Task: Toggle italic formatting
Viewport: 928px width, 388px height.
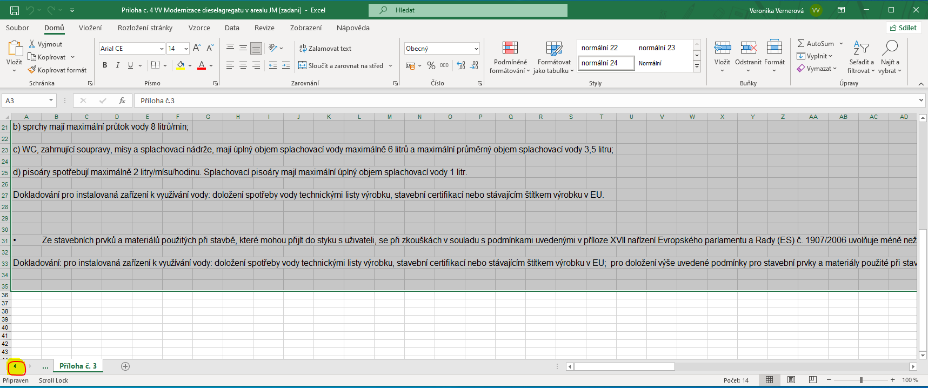Action: [x=118, y=65]
